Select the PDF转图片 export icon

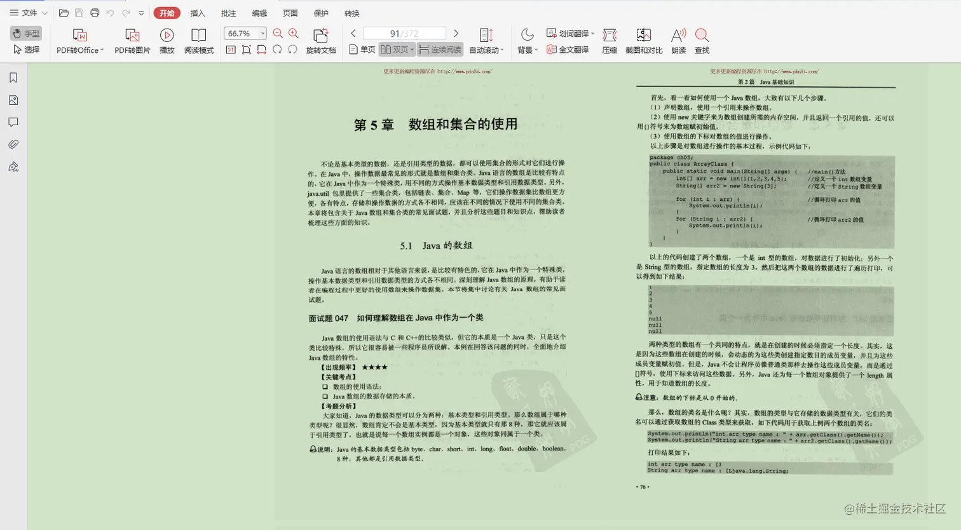[x=131, y=40]
